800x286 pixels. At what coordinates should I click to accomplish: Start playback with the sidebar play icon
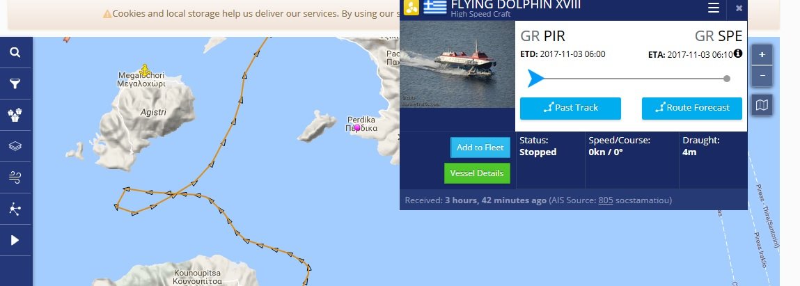click(x=15, y=240)
